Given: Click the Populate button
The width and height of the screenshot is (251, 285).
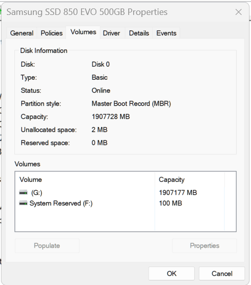Looking at the screenshot, I should click(47, 246).
